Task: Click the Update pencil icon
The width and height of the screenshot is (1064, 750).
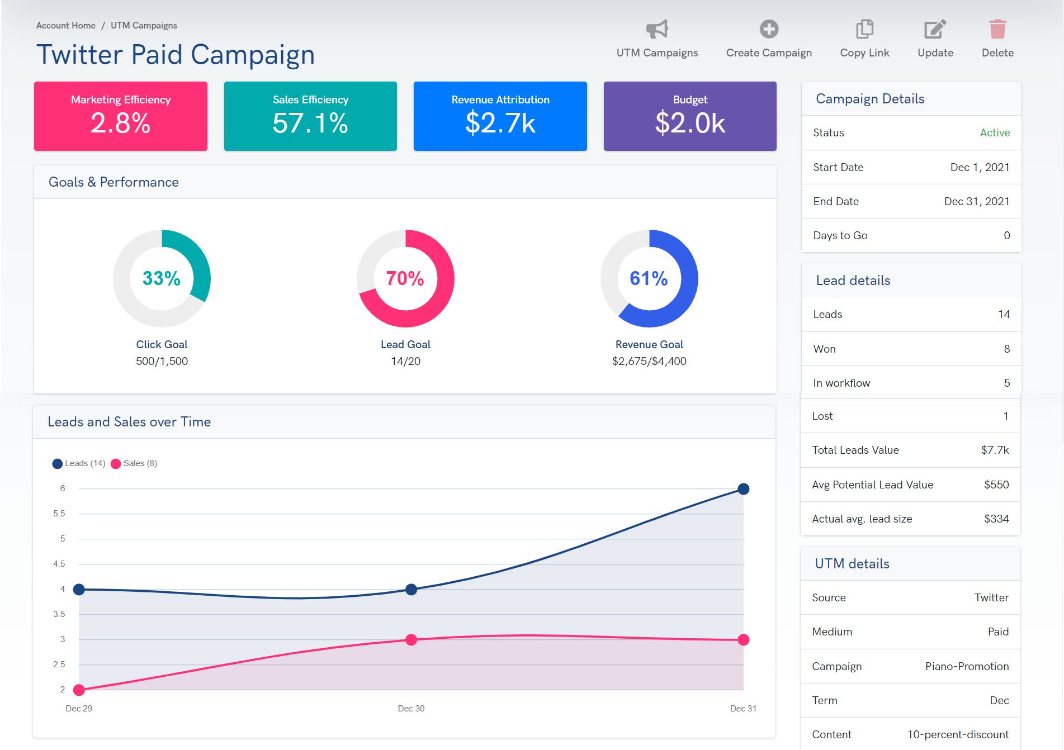Action: [x=935, y=29]
